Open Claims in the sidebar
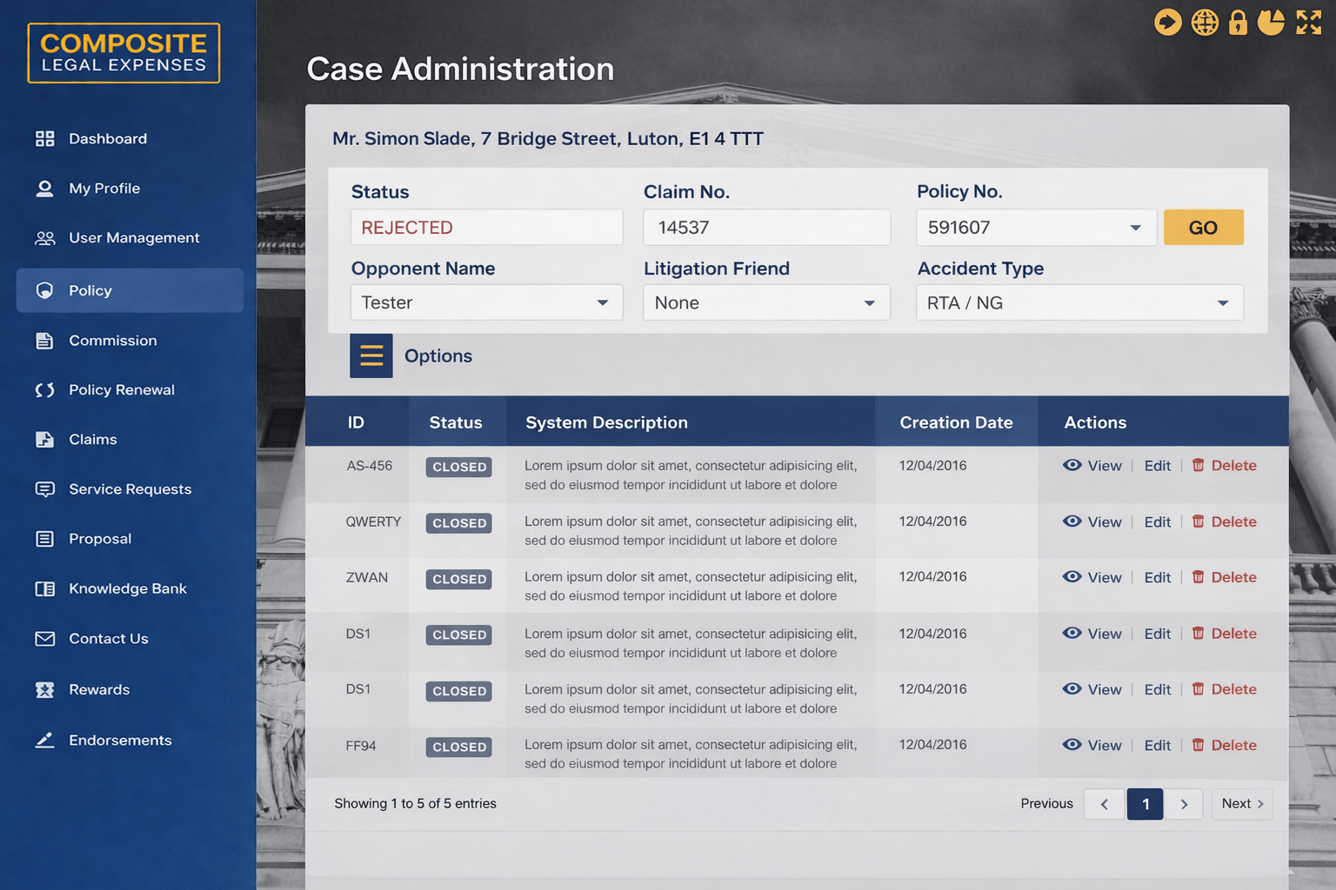 [92, 440]
